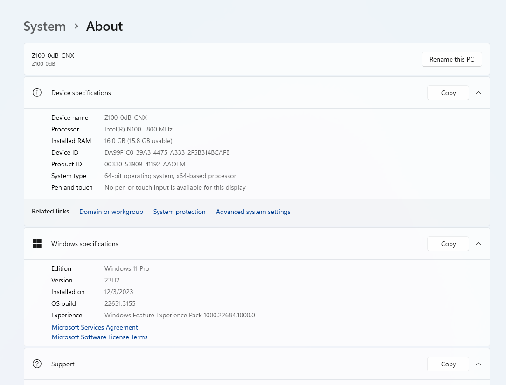This screenshot has width=506, height=385.
Task: Click the OS build label
Action: 63,303
